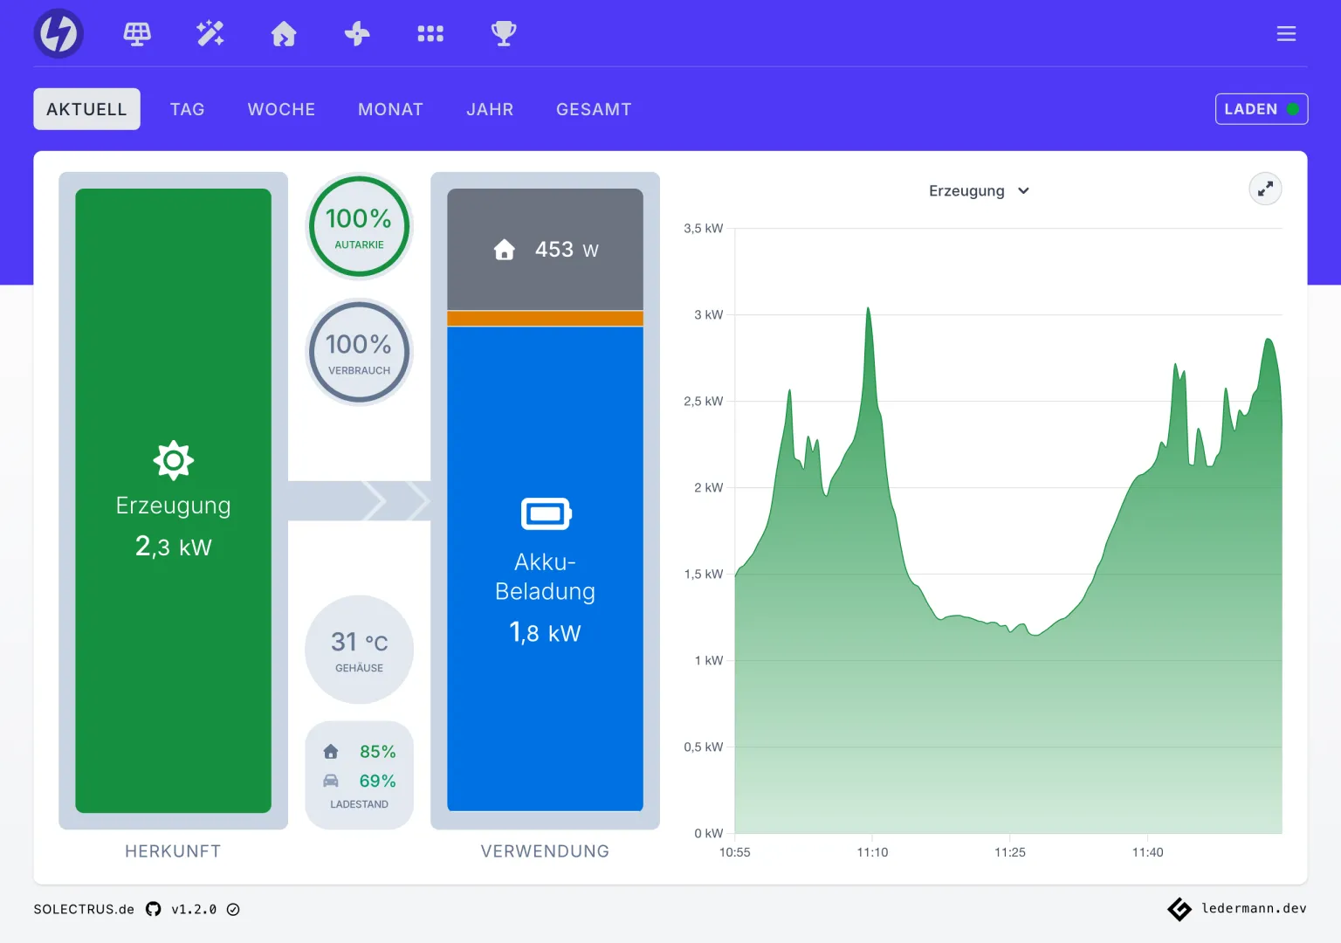The width and height of the screenshot is (1341, 943).
Task: Click the 0,5 kW axis label
Action: [x=704, y=747]
